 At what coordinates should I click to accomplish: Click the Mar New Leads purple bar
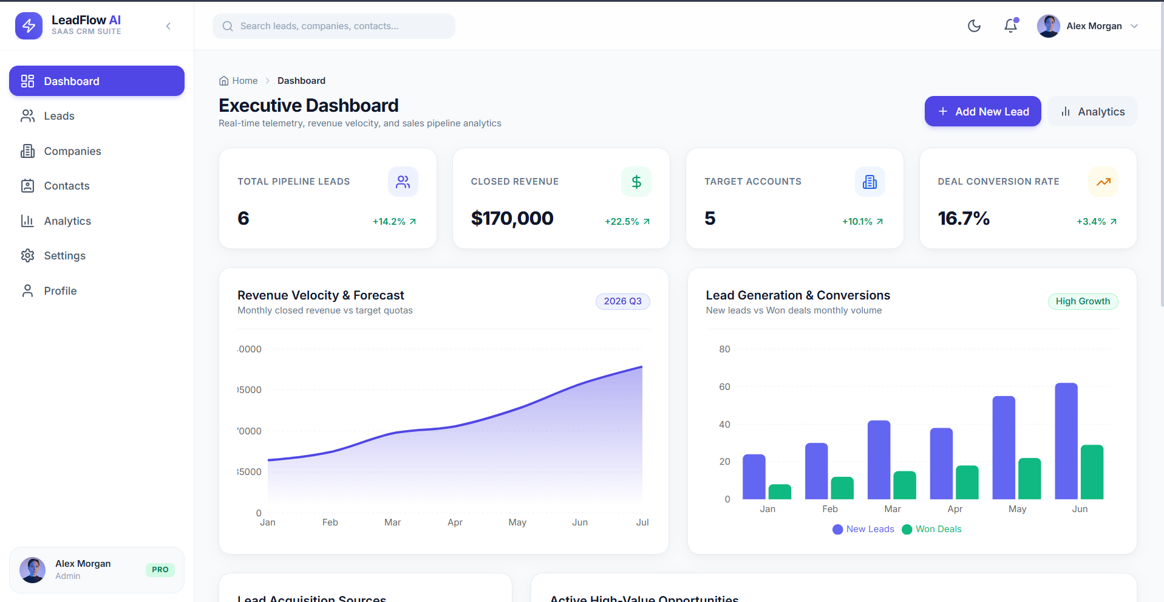click(879, 460)
